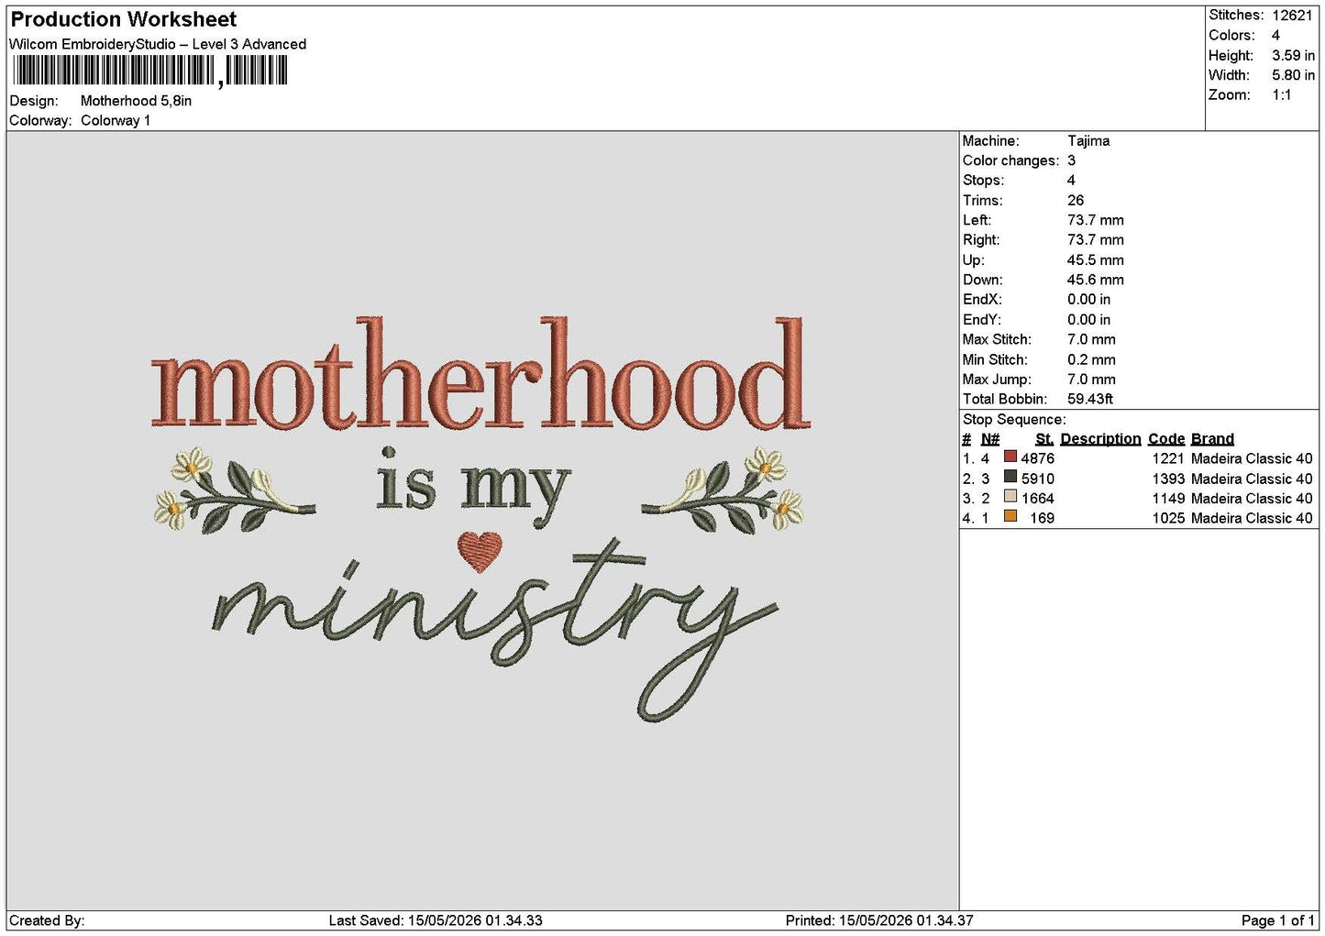Click the Max Jump value 7.0 mm
Viewport: 1325px width, 936px height.
(x=1091, y=380)
